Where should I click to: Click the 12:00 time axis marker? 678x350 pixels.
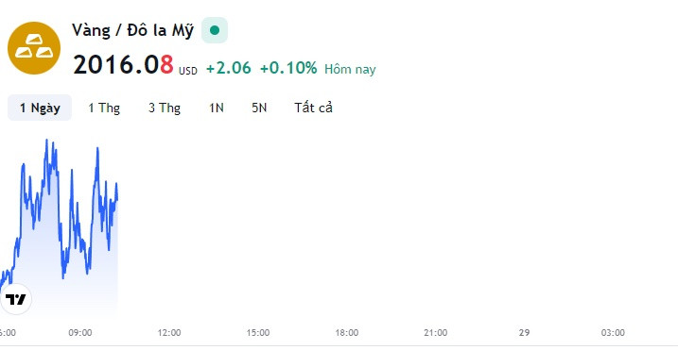click(169, 333)
